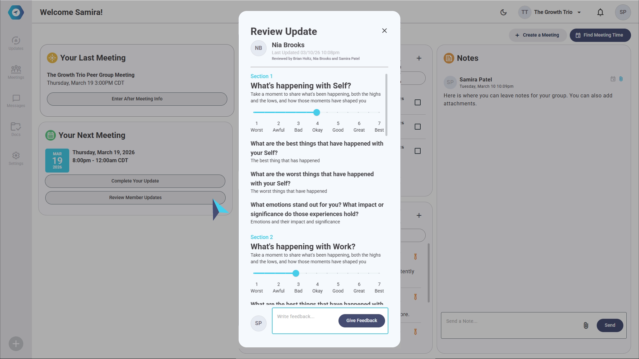Open notifications bell
The width and height of the screenshot is (639, 359).
[600, 12]
